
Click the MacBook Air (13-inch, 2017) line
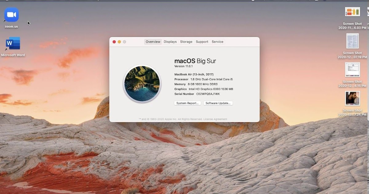[194, 74]
